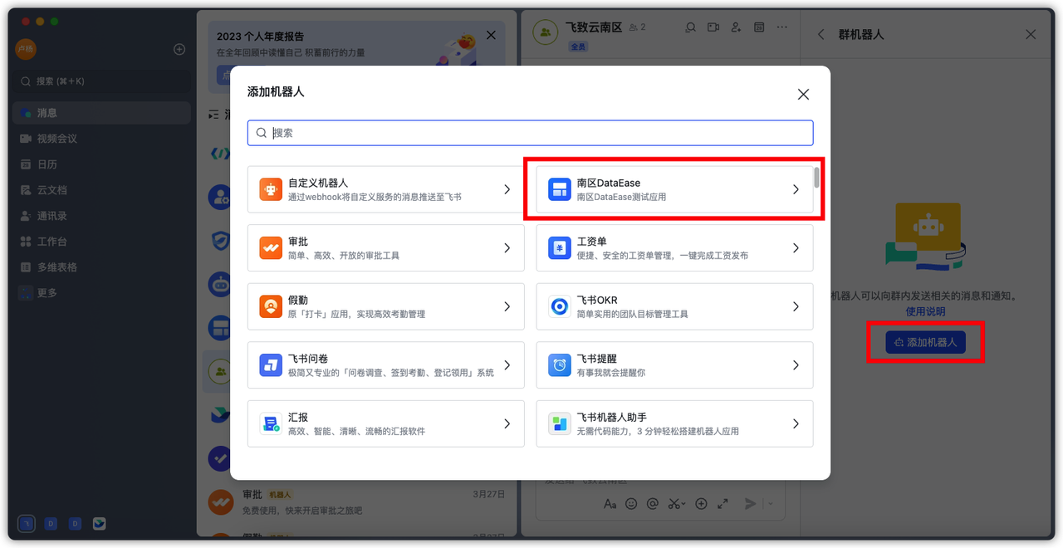
Task: Open the 使用说明 link
Action: point(925,311)
